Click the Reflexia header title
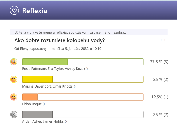This screenshot has width=177, height=130. (35, 11)
